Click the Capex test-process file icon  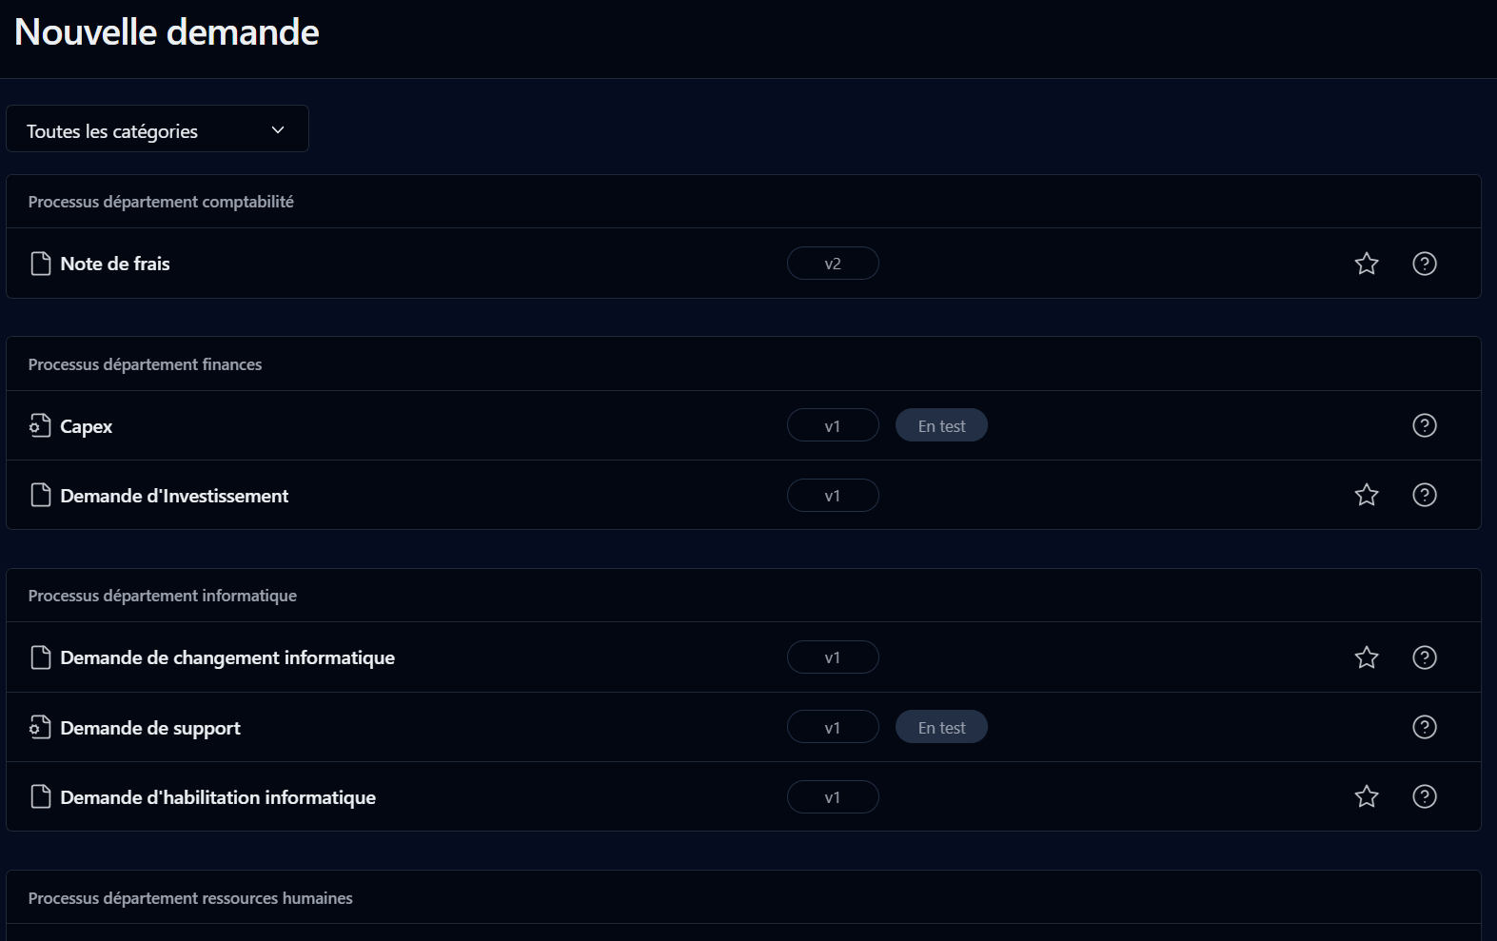point(40,425)
